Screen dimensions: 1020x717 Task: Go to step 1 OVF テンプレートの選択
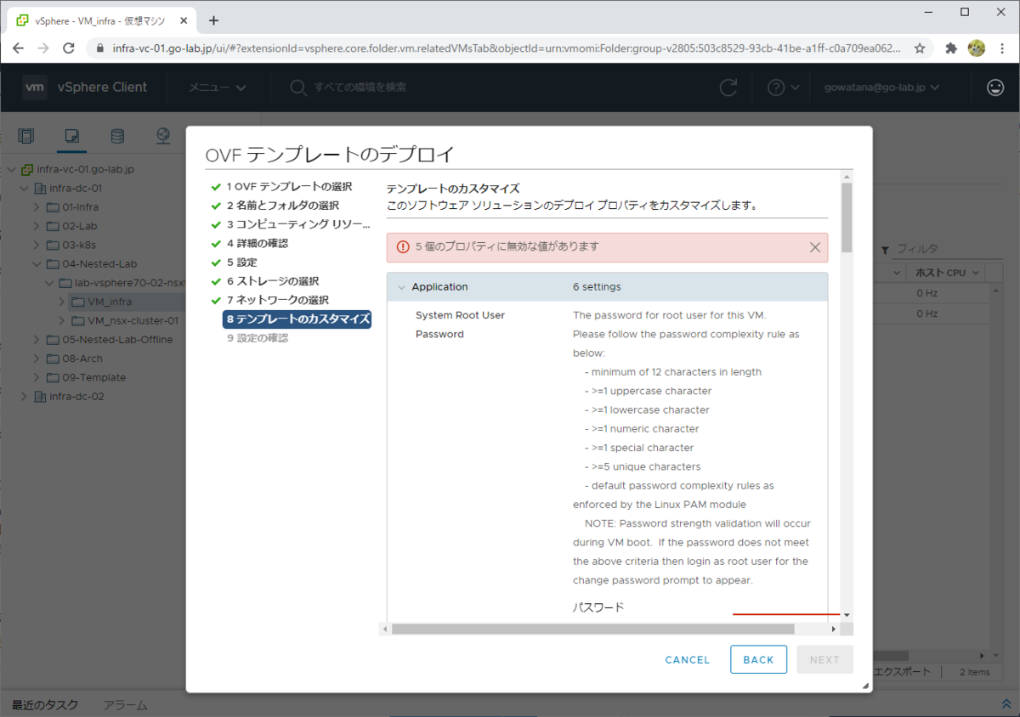click(x=289, y=187)
